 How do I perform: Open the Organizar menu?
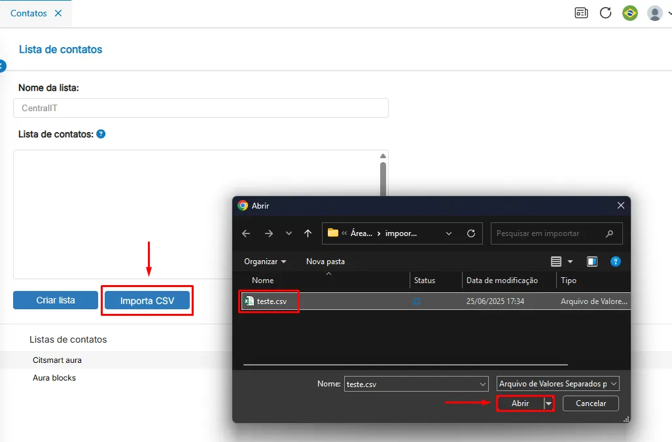tap(265, 262)
